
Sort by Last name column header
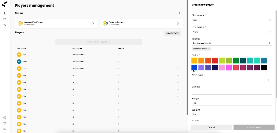77,48
